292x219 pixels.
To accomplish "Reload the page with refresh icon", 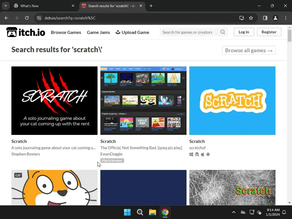I will point(27,18).
